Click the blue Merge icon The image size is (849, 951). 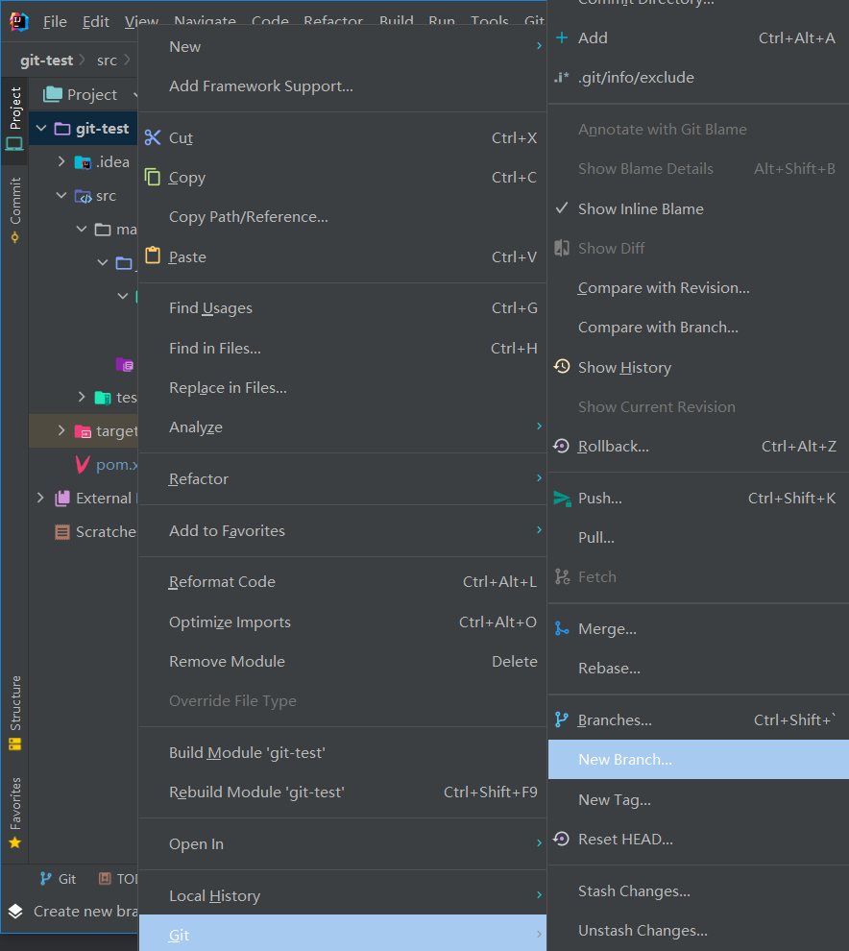pyautogui.click(x=562, y=629)
